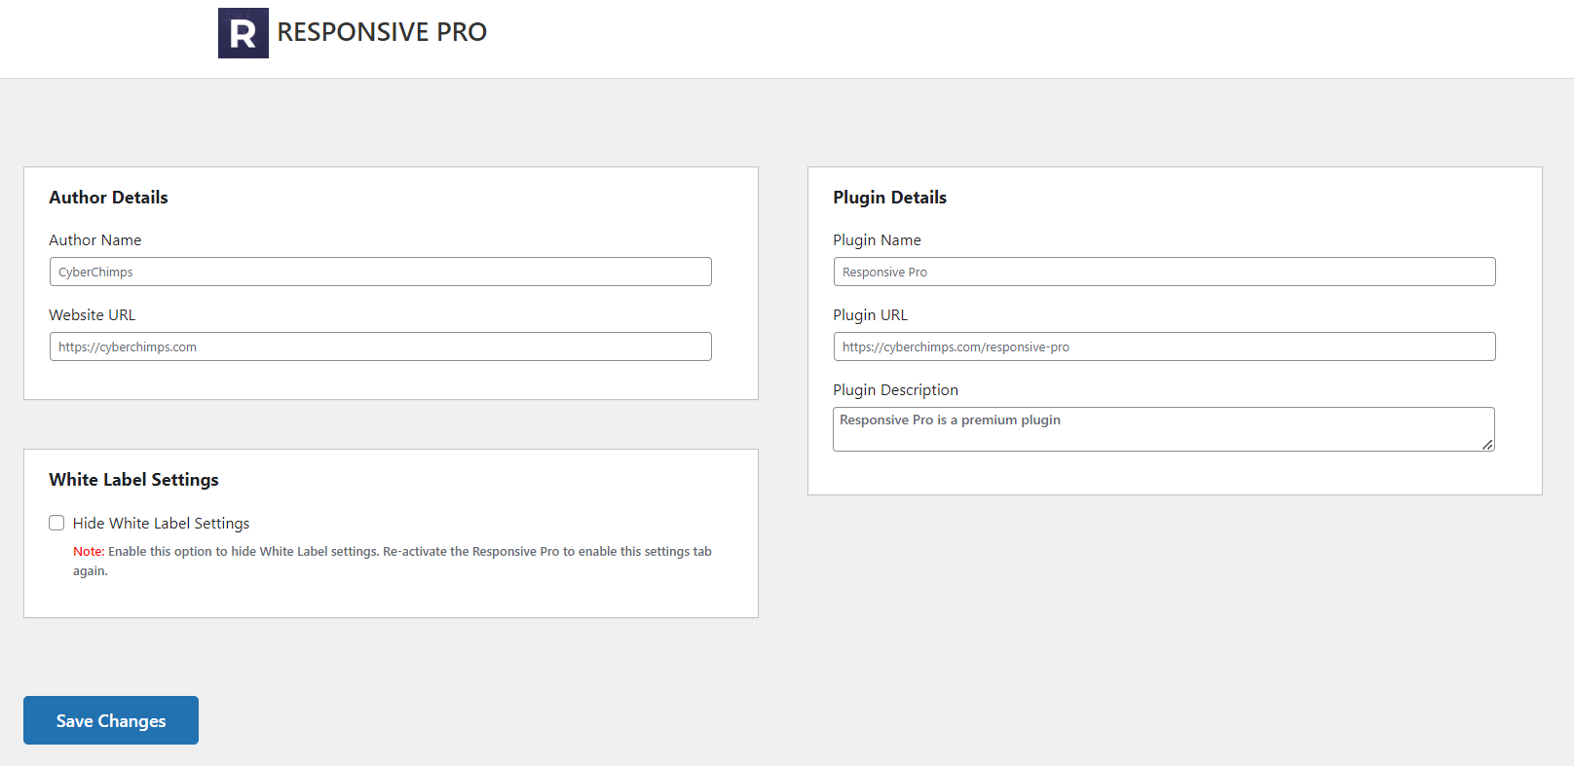Screen dimensions: 1574x766
Task: Click the White Label Settings heading
Action: (x=133, y=480)
